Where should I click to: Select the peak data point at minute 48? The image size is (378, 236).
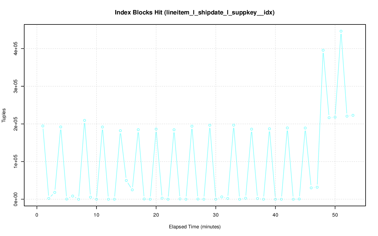323,50
